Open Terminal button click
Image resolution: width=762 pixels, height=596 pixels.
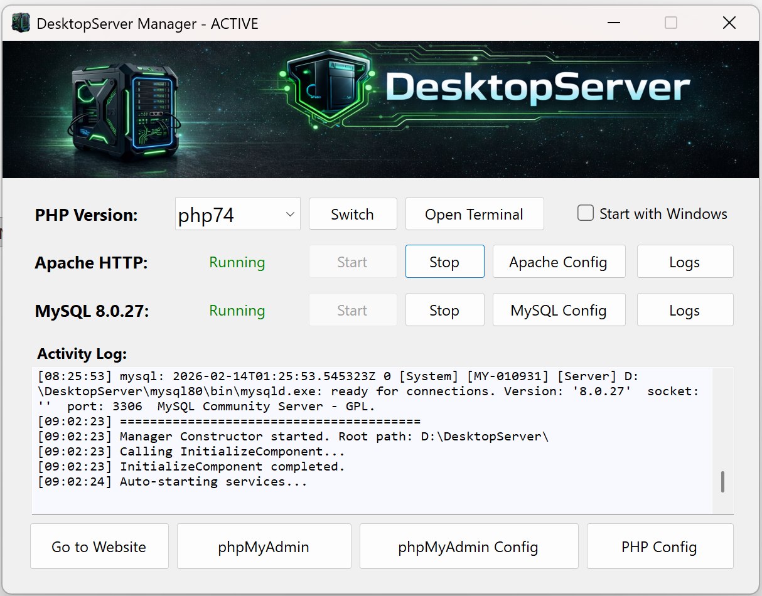click(474, 214)
